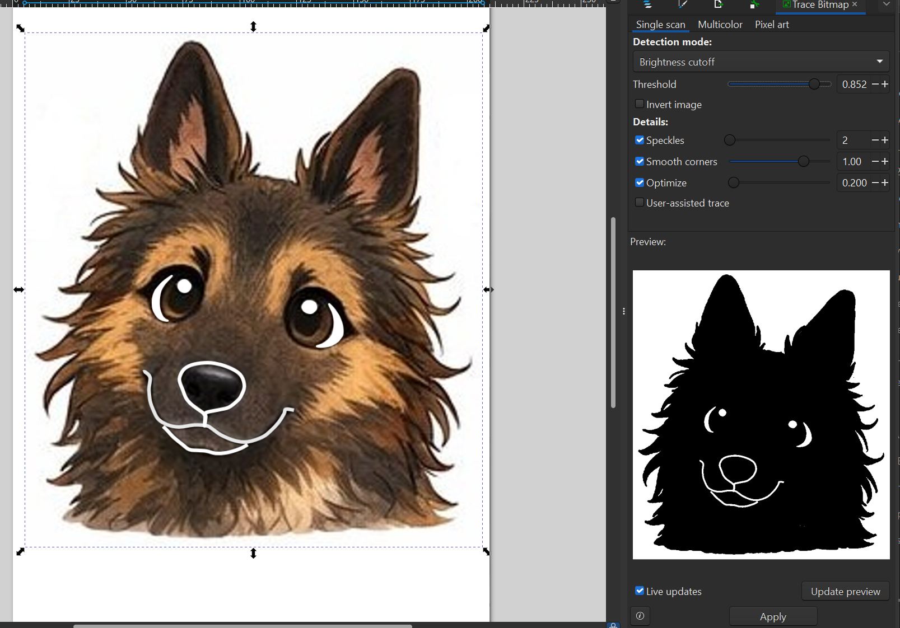Image resolution: width=900 pixels, height=628 pixels.
Task: Uncheck the Live updates checkbox
Action: click(640, 590)
